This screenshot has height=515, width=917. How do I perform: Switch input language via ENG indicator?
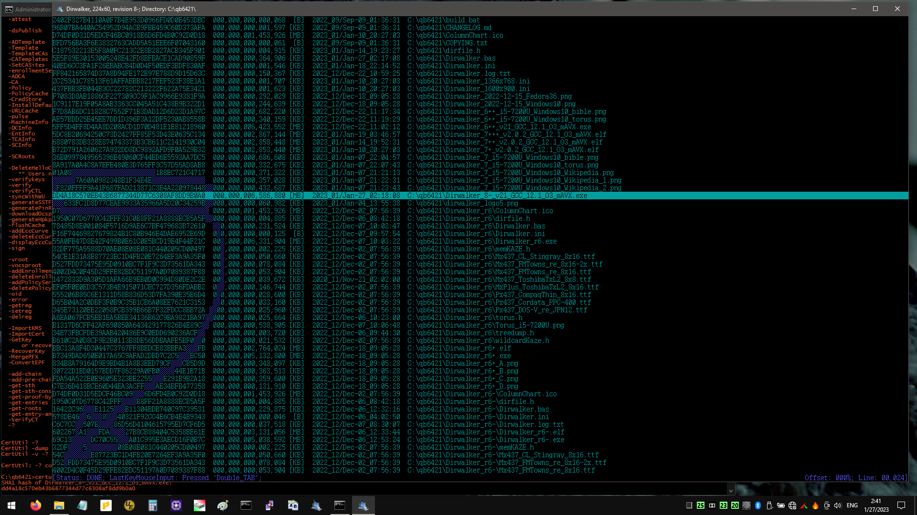pos(853,505)
